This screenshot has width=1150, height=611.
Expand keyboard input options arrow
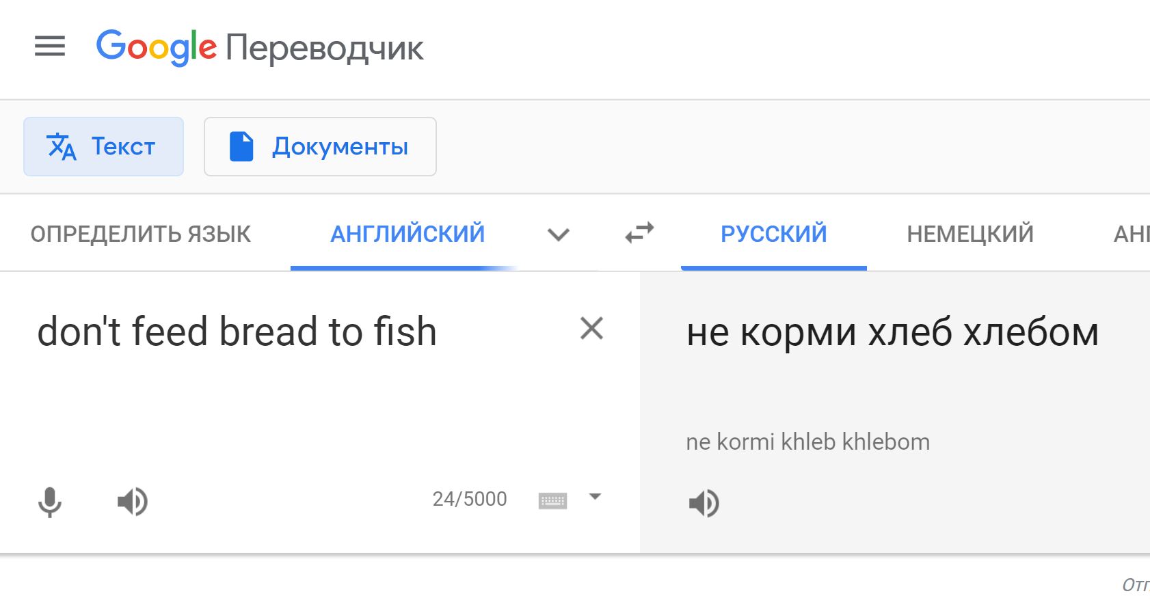click(595, 497)
